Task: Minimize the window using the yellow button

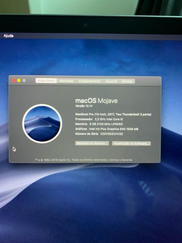Action: click(19, 80)
